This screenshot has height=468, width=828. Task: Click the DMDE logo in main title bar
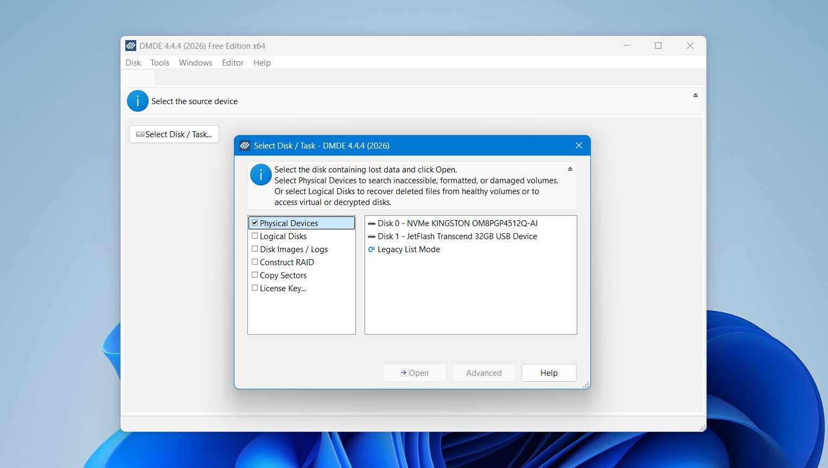coord(131,46)
